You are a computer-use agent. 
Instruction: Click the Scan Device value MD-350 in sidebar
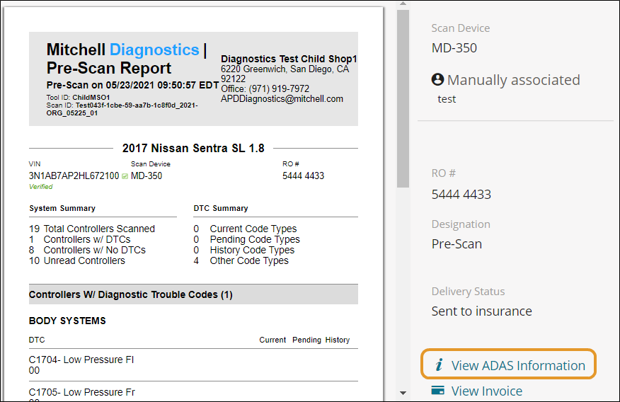click(454, 48)
